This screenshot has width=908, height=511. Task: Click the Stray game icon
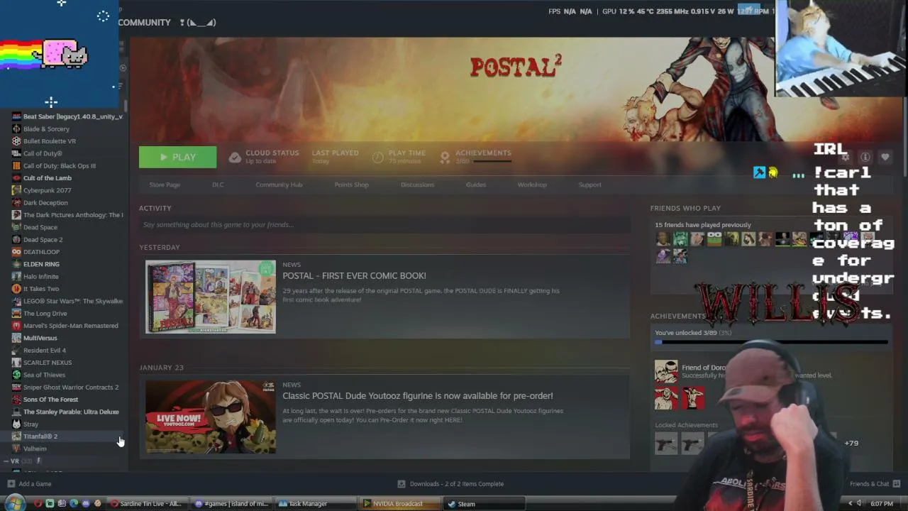pos(16,424)
